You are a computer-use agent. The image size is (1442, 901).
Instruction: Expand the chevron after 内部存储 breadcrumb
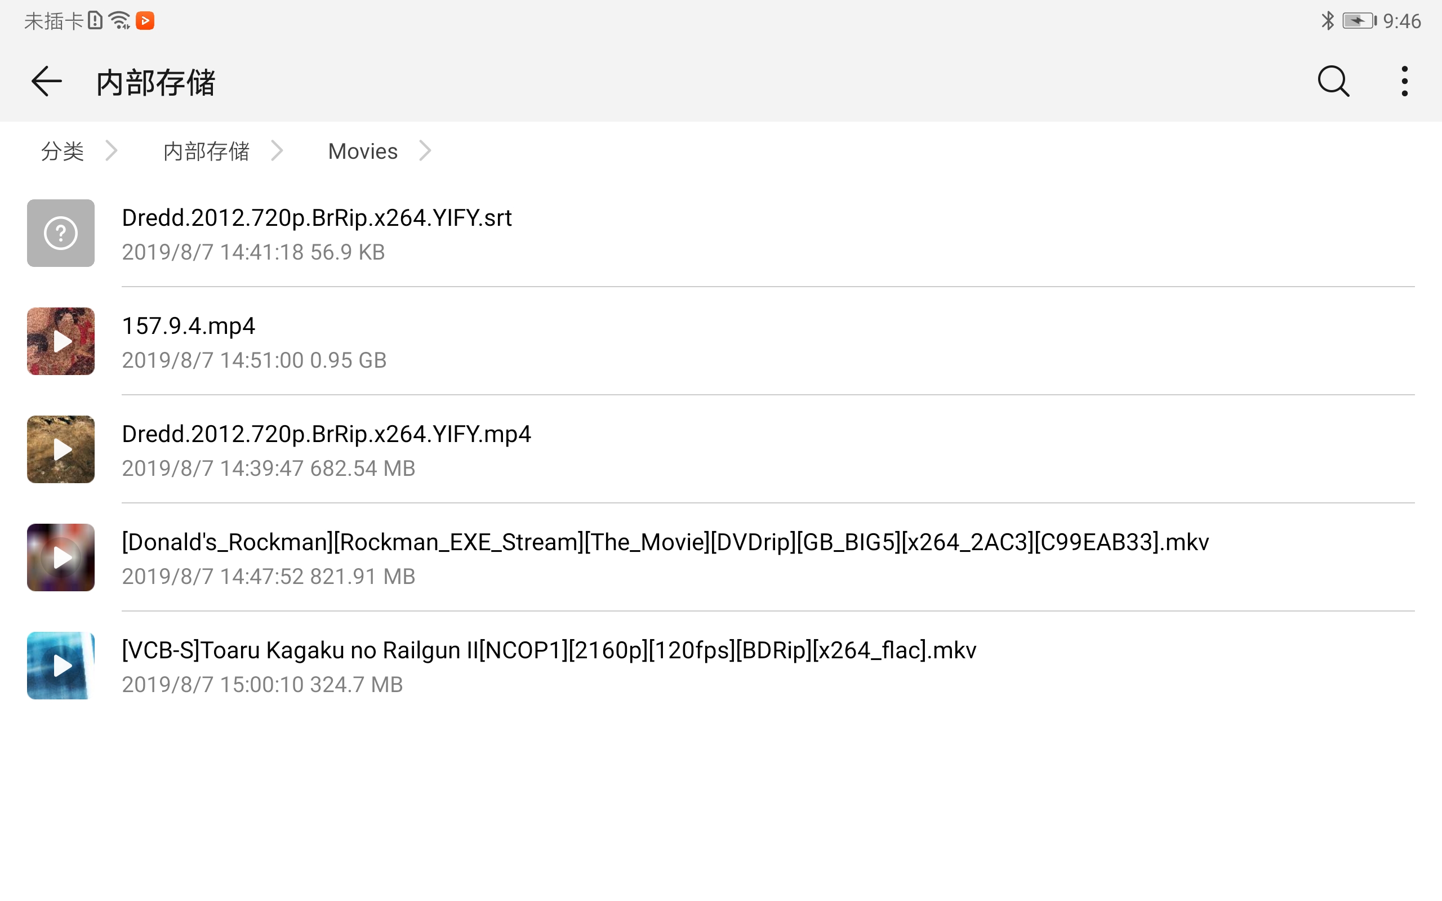278,151
